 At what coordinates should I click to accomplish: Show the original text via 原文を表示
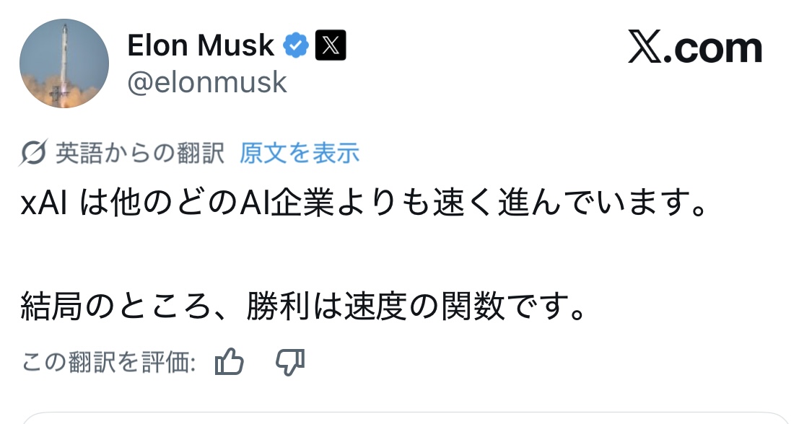click(300, 153)
